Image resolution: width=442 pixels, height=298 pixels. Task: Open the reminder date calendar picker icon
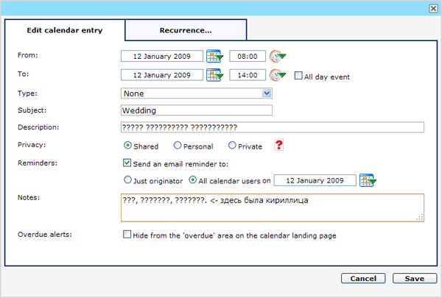click(x=368, y=180)
